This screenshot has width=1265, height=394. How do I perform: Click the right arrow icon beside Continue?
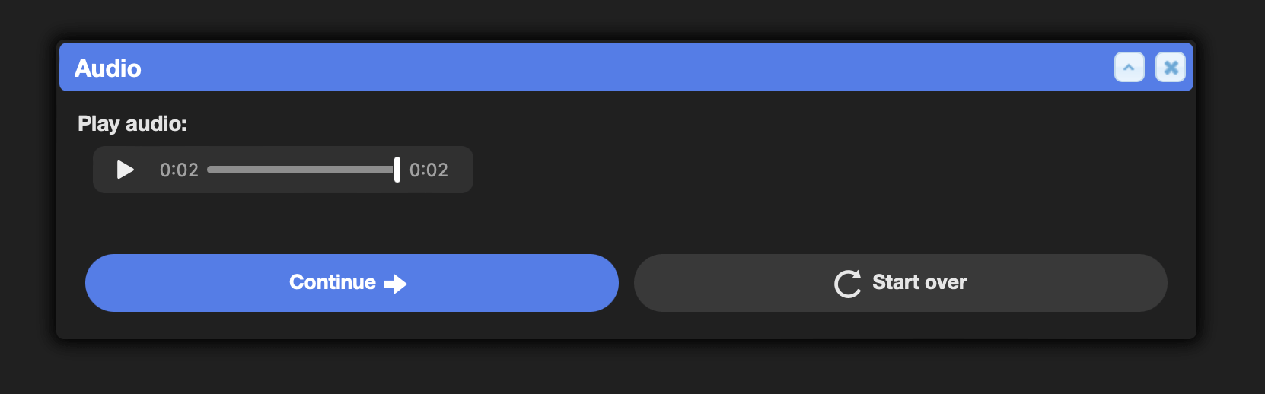[x=395, y=284]
